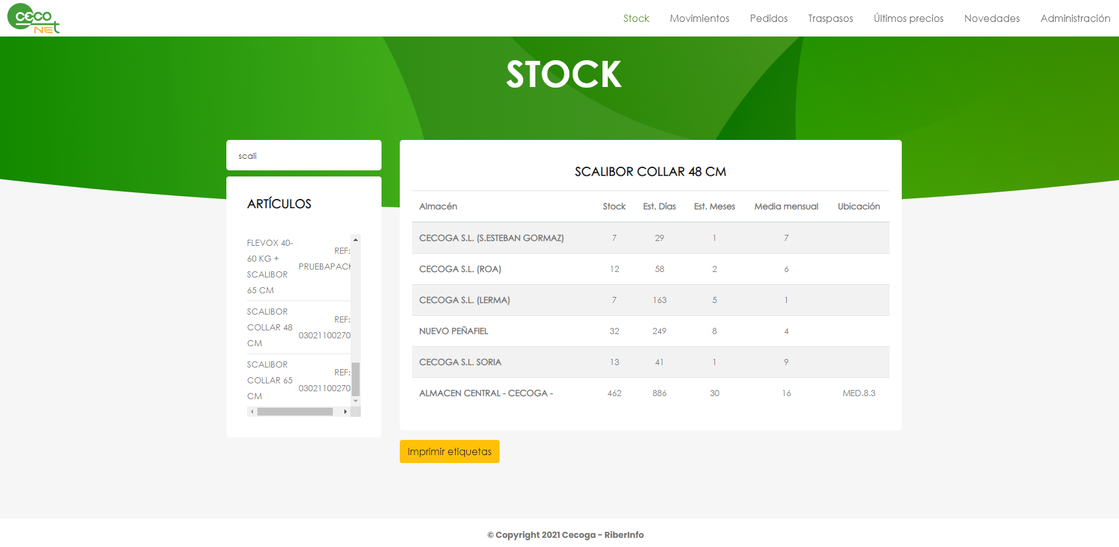This screenshot has height=547, width=1119.
Task: Open Últimos precios page
Action: [x=908, y=18]
